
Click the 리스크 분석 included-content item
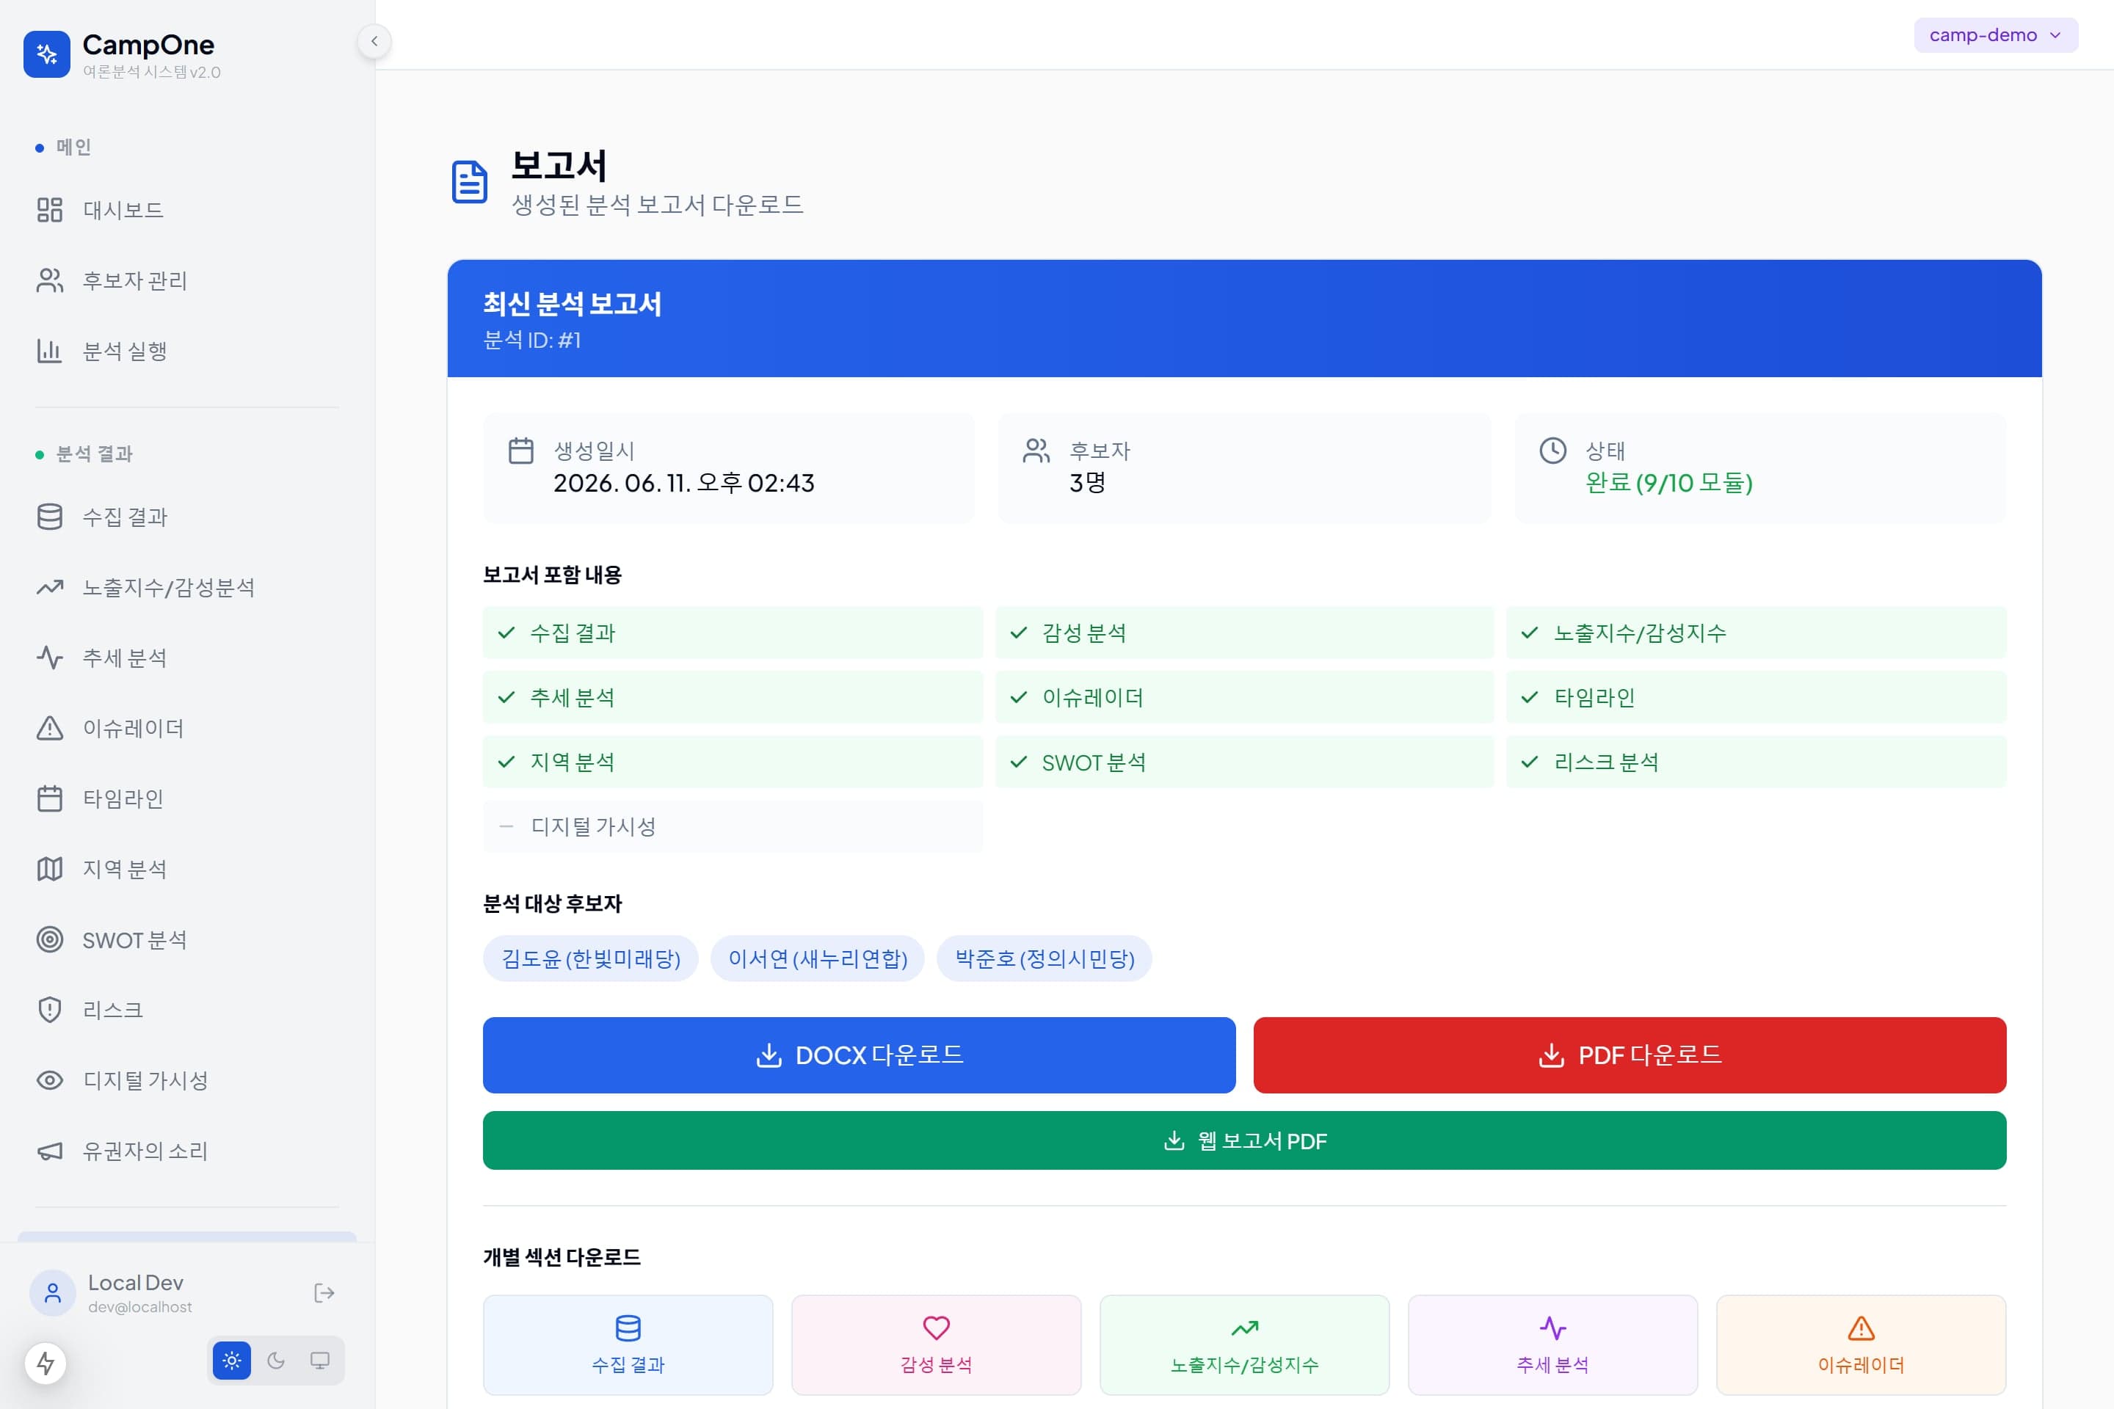(1757, 762)
